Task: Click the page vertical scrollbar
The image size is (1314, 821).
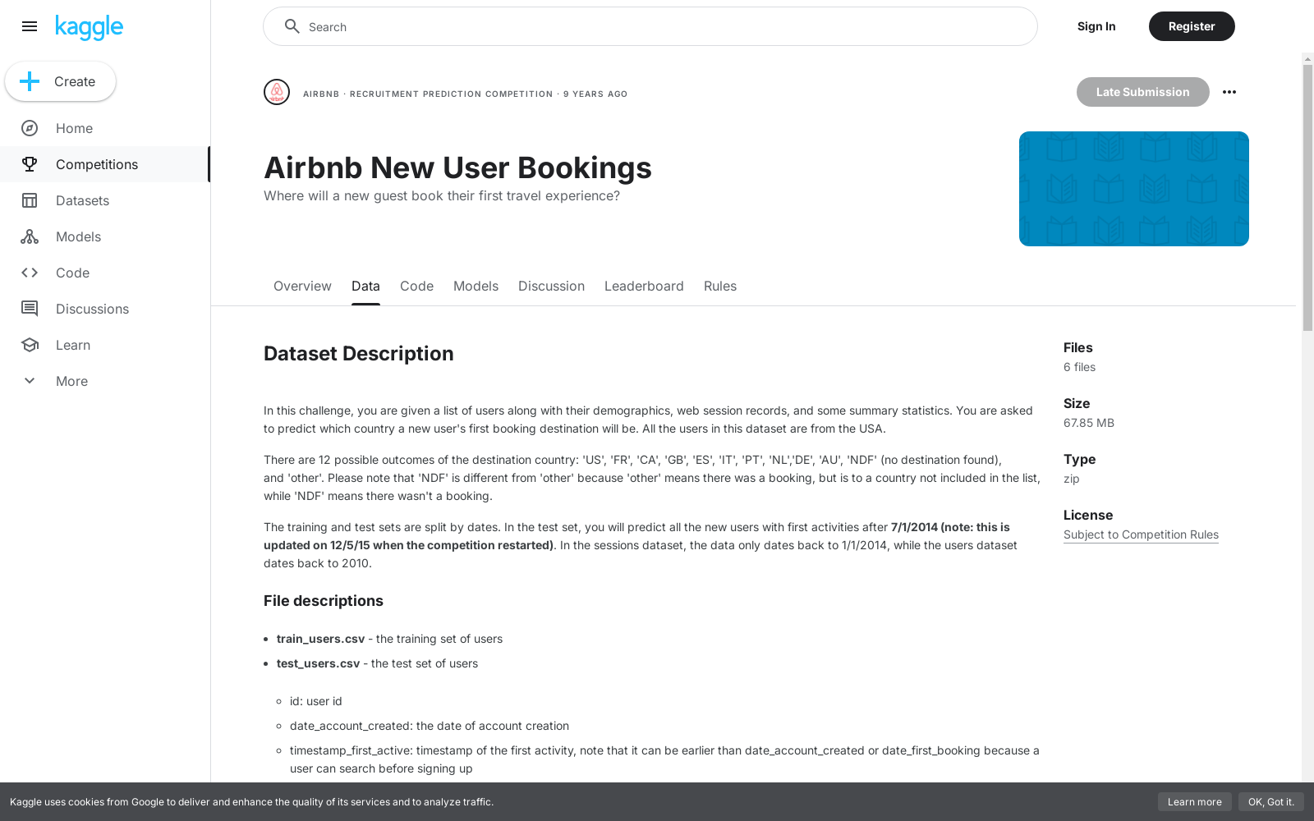Action: point(1307,197)
